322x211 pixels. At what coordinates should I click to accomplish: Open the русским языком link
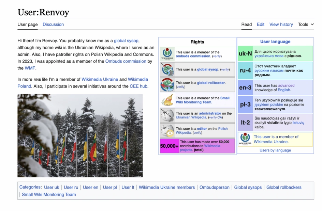click(x=269, y=71)
